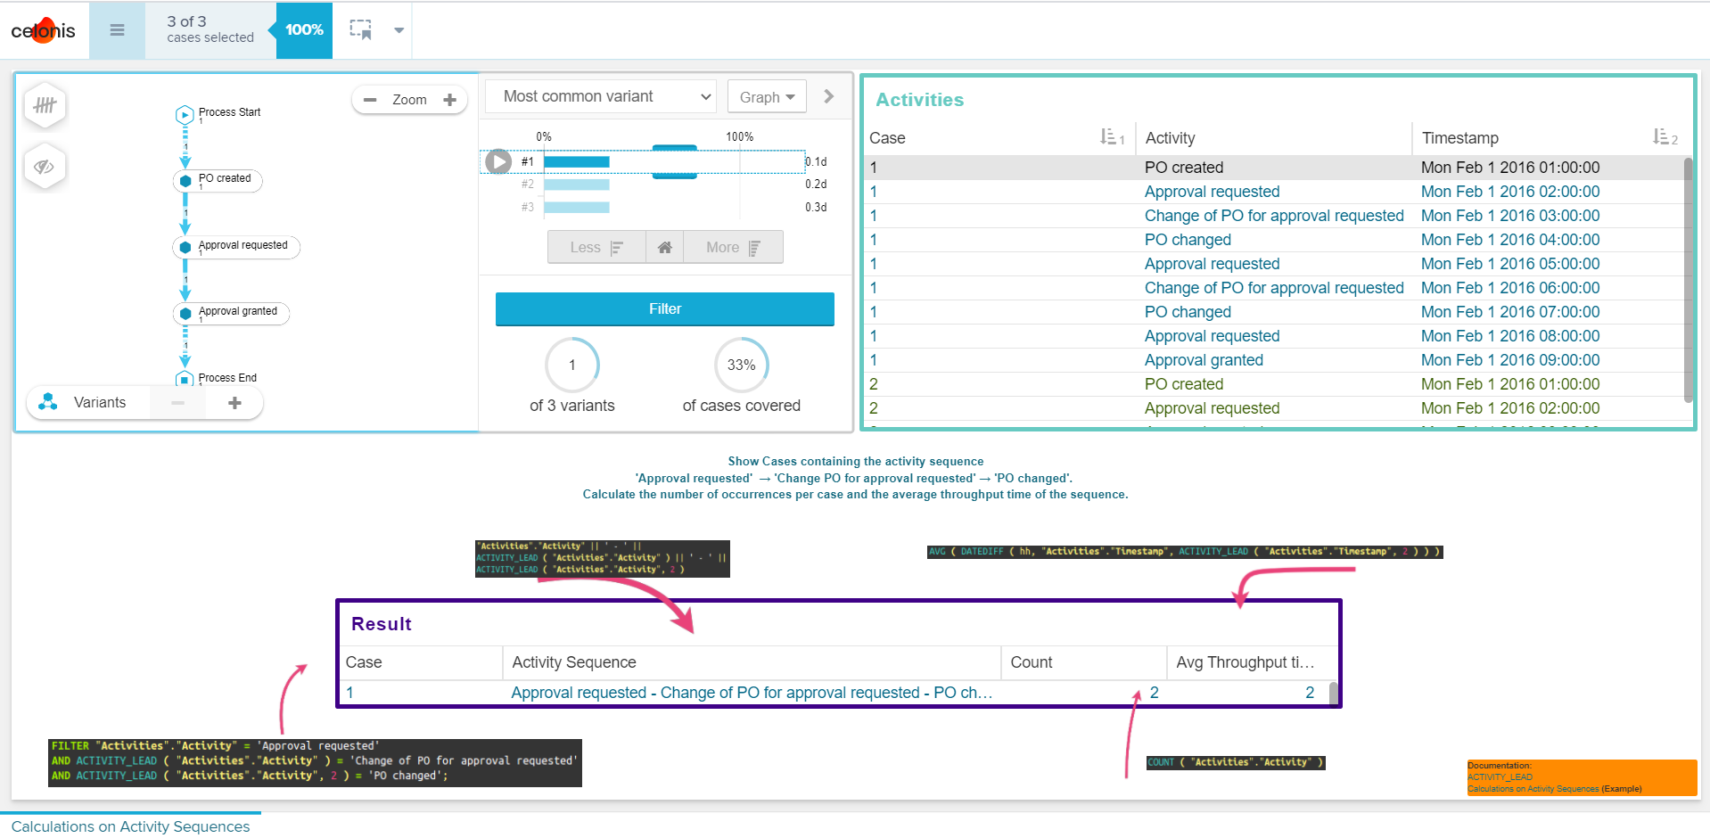This screenshot has height=838, width=1710.
Task: Open Calculations on Activity Sequences example link
Action: (x=1533, y=789)
